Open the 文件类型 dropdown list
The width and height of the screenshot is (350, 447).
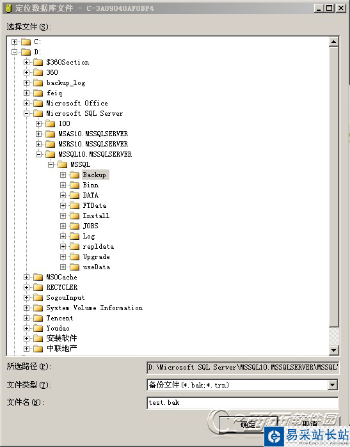(x=332, y=385)
